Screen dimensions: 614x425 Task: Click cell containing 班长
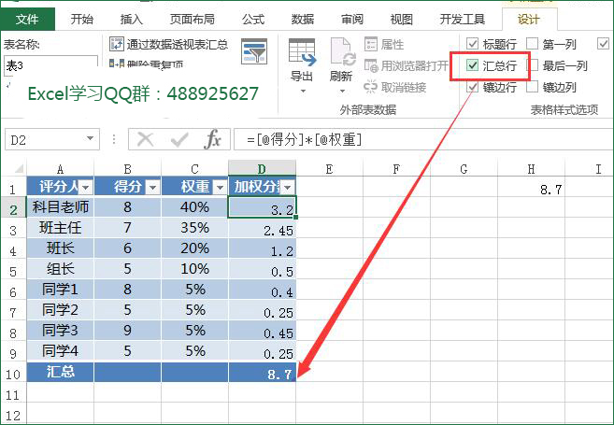pyautogui.click(x=61, y=248)
